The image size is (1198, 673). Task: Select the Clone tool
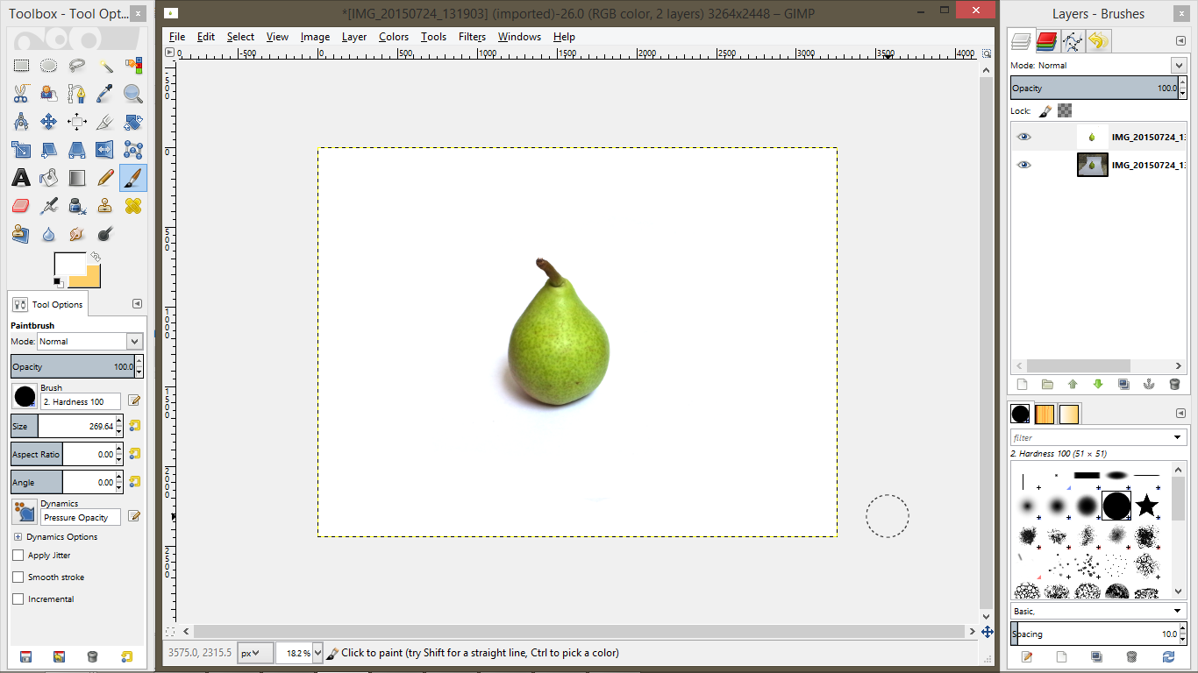coord(105,206)
